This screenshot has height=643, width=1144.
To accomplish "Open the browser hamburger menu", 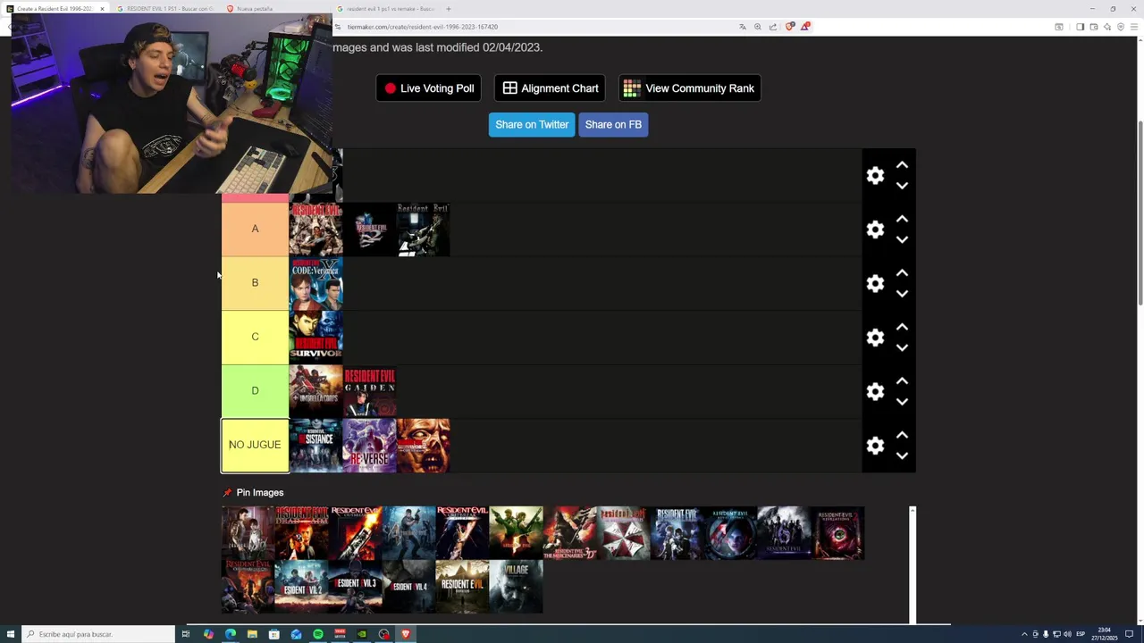I will click(x=1134, y=27).
